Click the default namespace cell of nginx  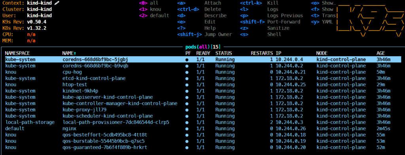coord(15,129)
